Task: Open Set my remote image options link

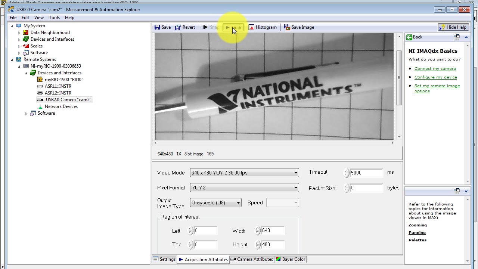Action: [x=437, y=89]
